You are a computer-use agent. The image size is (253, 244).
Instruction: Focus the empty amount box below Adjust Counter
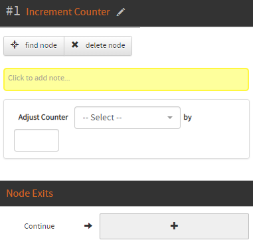pos(37,140)
